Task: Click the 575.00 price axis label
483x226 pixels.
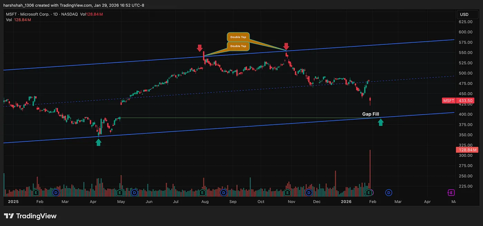Action: click(x=465, y=42)
